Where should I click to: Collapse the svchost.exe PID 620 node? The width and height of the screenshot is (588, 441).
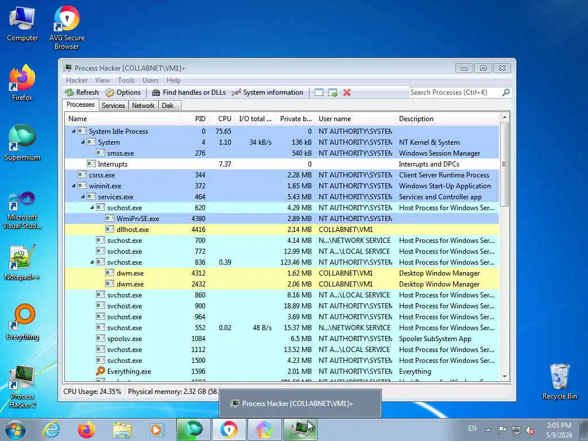tap(92, 207)
